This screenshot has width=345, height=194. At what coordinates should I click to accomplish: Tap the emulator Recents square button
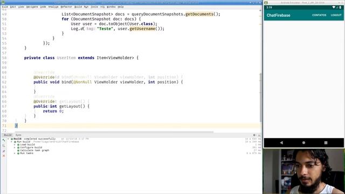point(326,143)
